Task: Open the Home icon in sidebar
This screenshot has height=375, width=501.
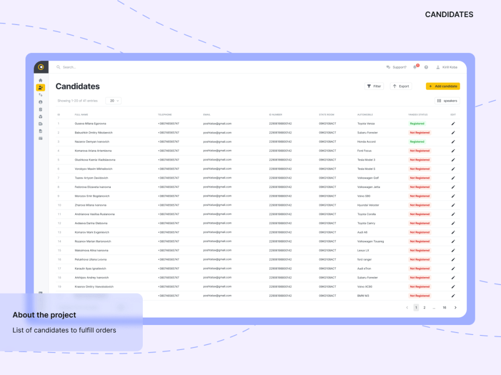Action: click(x=41, y=80)
